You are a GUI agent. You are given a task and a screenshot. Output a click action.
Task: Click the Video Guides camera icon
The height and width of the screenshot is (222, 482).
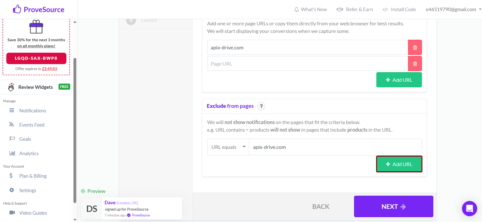click(x=12, y=213)
